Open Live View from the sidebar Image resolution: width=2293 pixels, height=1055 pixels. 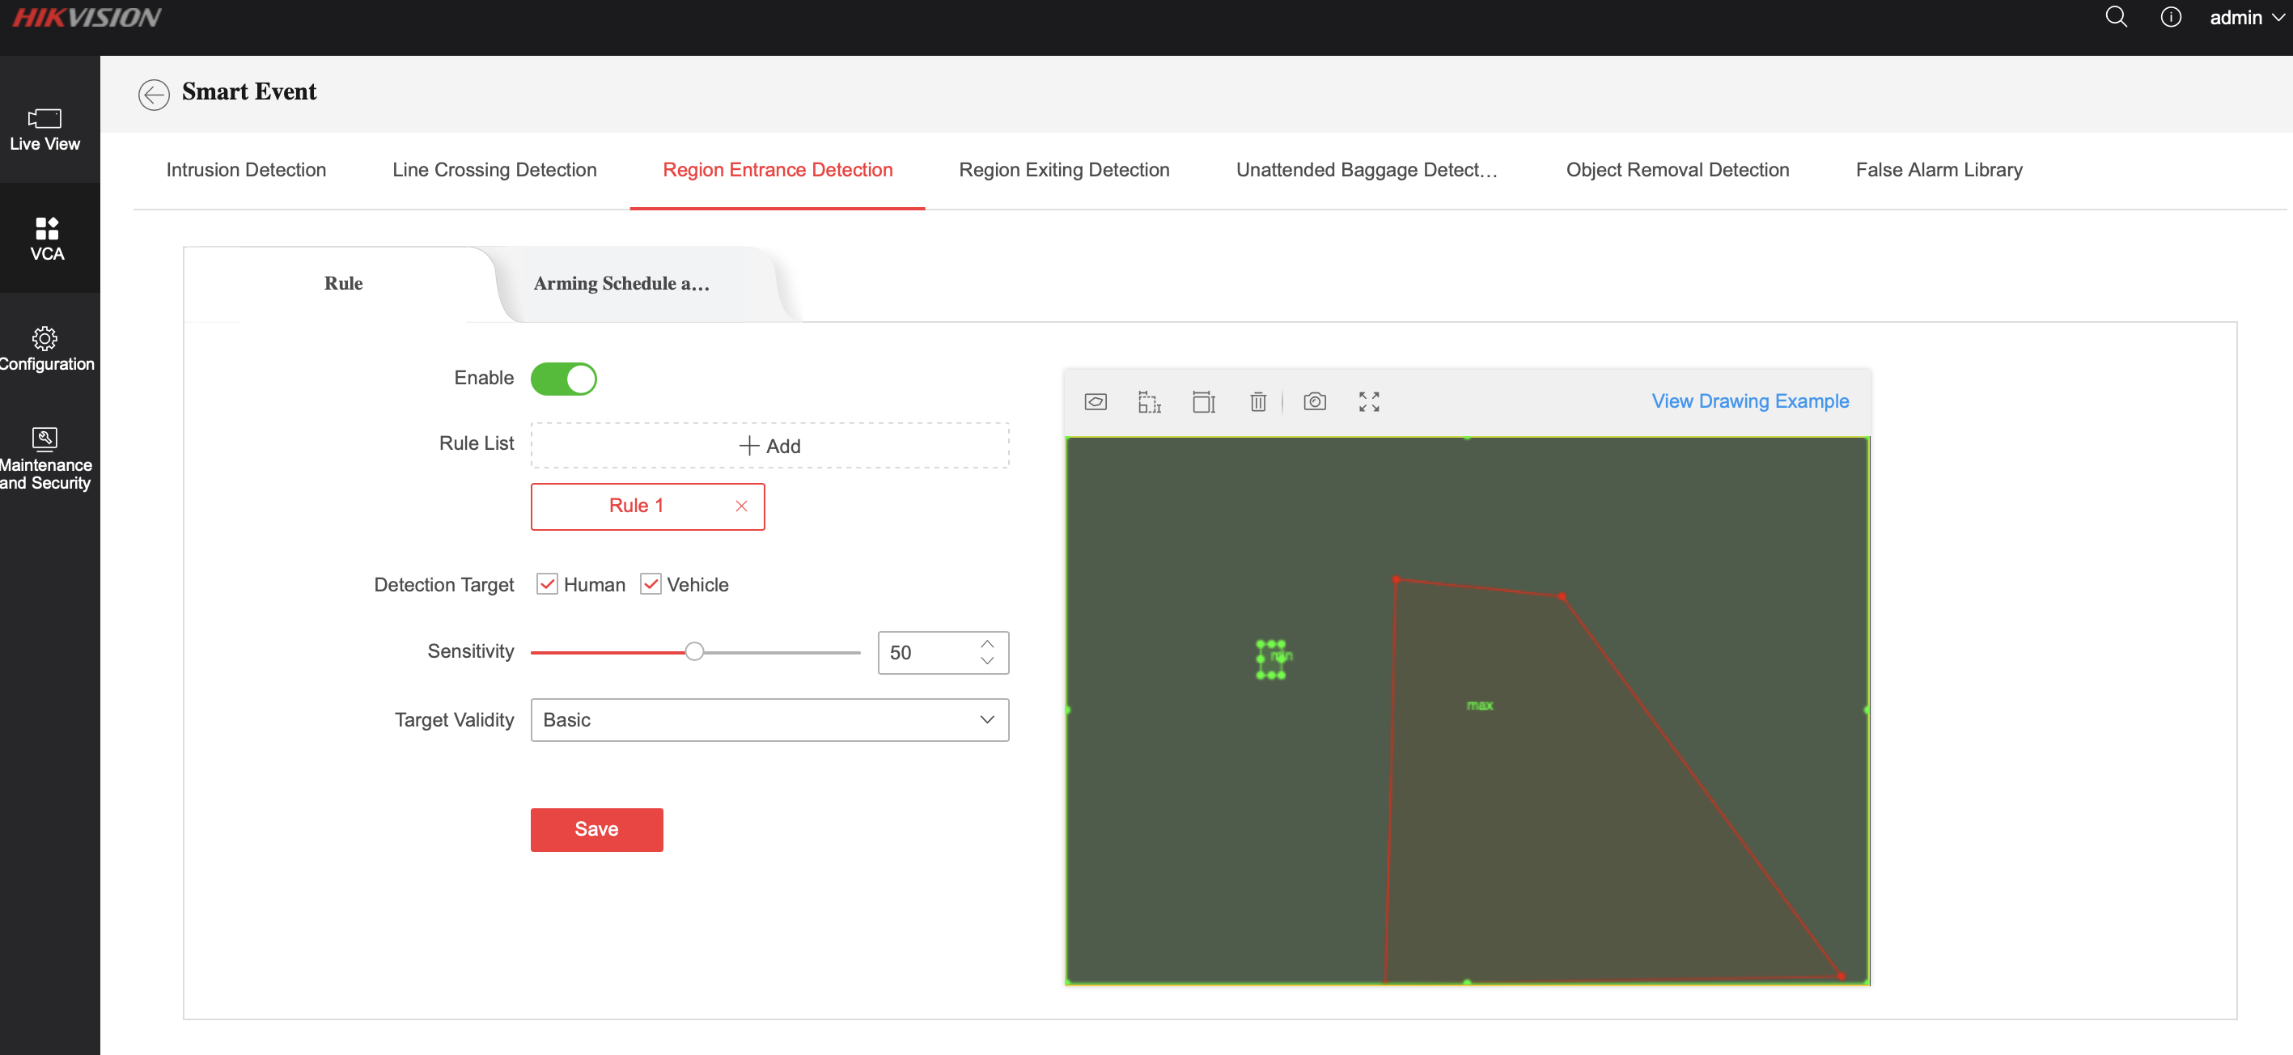coord(45,129)
